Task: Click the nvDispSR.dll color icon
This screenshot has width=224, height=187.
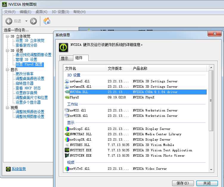Action: 67,139
